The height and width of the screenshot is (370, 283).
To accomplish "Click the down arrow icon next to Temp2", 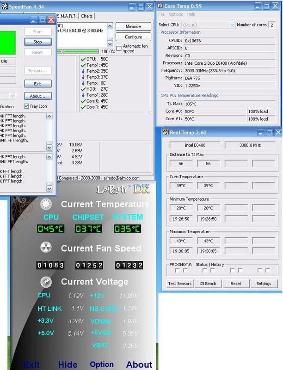I will point(83,71).
